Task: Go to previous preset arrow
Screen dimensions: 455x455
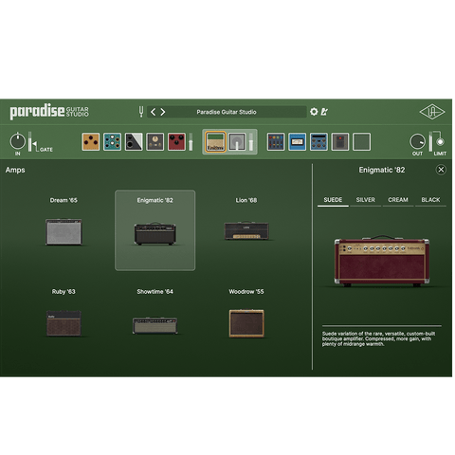Action: tap(153, 112)
